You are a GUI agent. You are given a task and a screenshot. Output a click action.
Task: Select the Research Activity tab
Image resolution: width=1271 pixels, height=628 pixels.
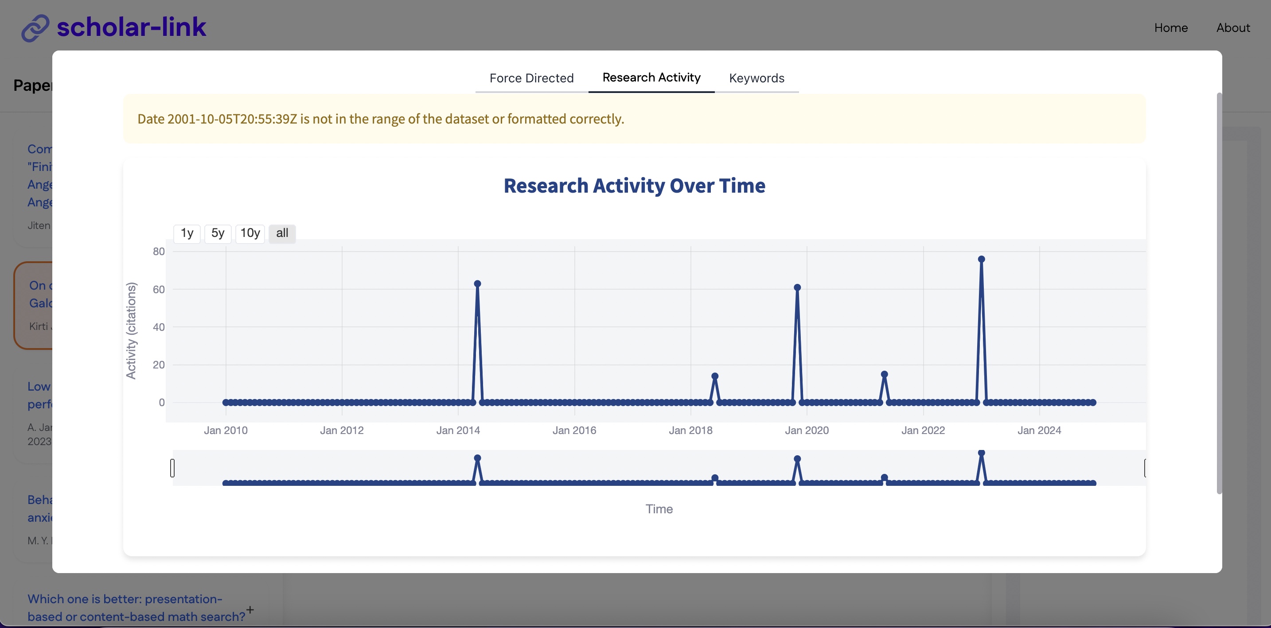click(651, 78)
